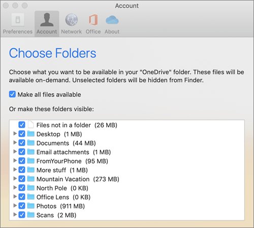This screenshot has height=228, width=254.
Task: Expand the Scans folder triangle
Action: 15,214
